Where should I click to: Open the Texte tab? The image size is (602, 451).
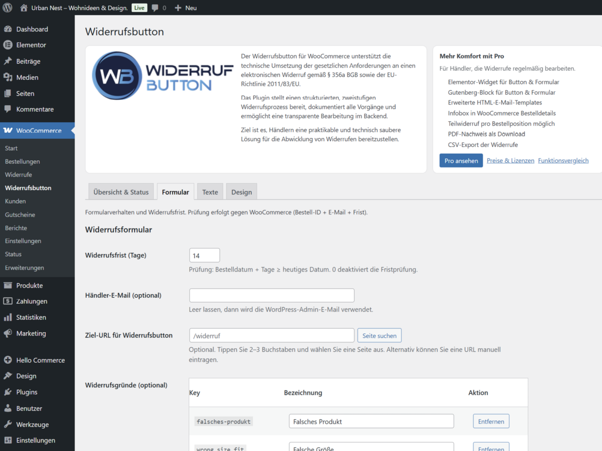click(x=210, y=192)
